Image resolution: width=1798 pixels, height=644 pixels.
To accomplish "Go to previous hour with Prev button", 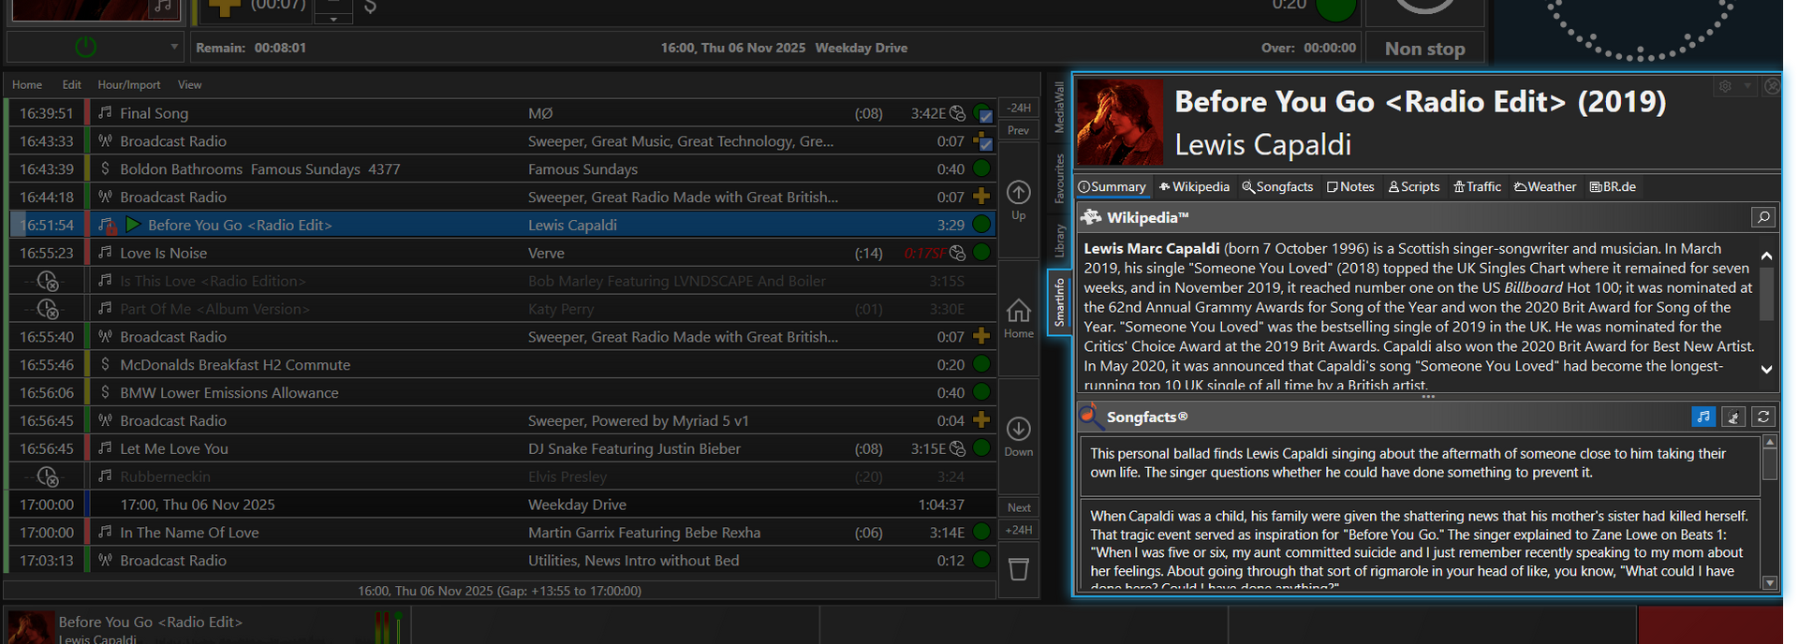I will (1019, 130).
